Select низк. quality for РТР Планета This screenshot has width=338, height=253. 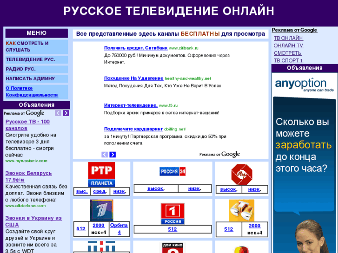119,191
